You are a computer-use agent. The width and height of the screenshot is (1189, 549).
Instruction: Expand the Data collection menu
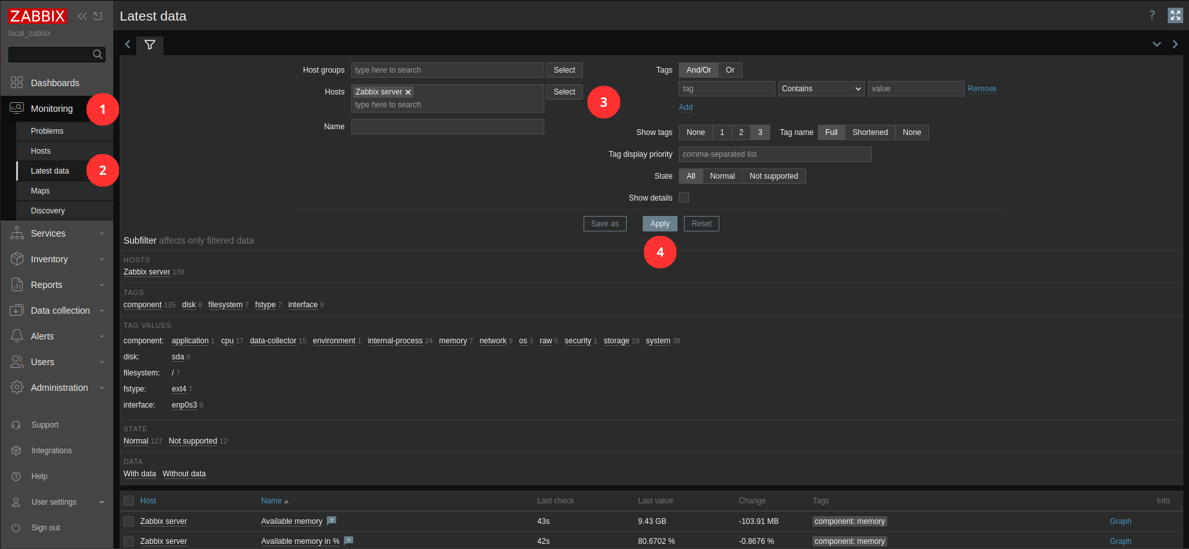click(60, 310)
